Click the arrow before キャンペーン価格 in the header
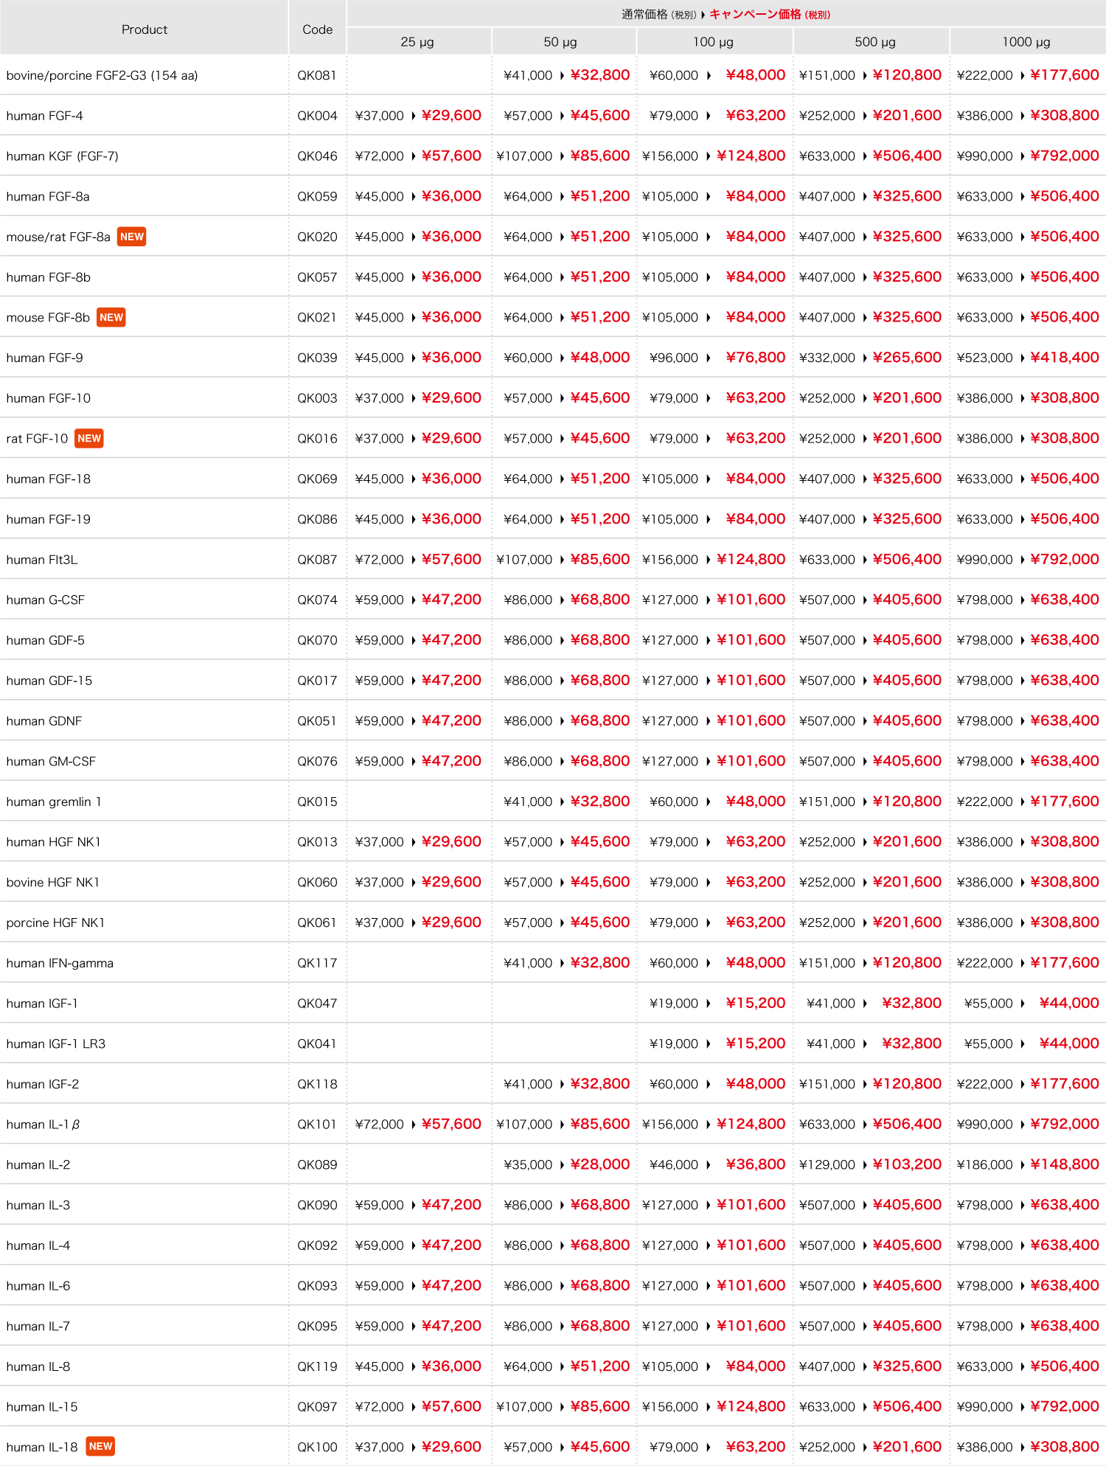The width and height of the screenshot is (1106, 1466). (703, 14)
